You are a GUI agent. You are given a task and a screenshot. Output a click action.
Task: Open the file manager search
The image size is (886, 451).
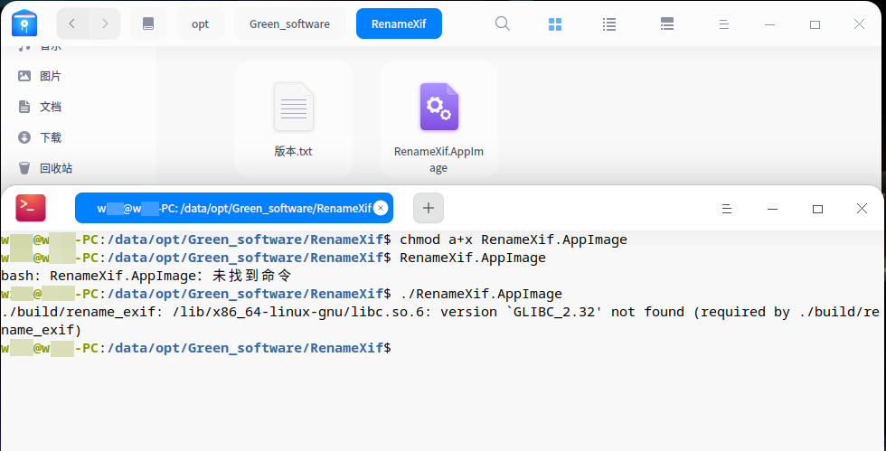pyautogui.click(x=503, y=24)
